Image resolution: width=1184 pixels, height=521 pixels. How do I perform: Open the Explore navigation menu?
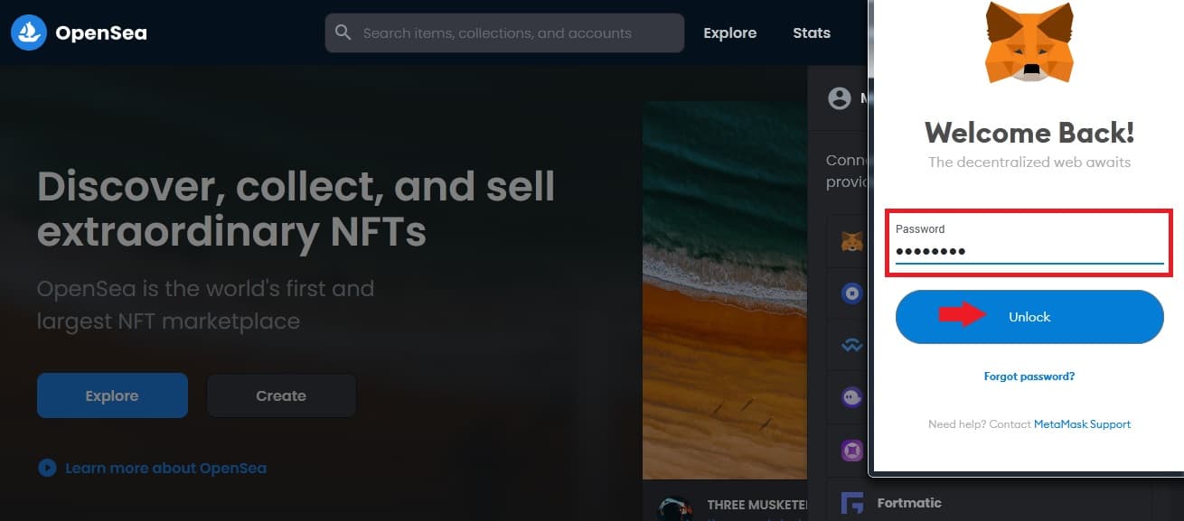click(x=730, y=33)
